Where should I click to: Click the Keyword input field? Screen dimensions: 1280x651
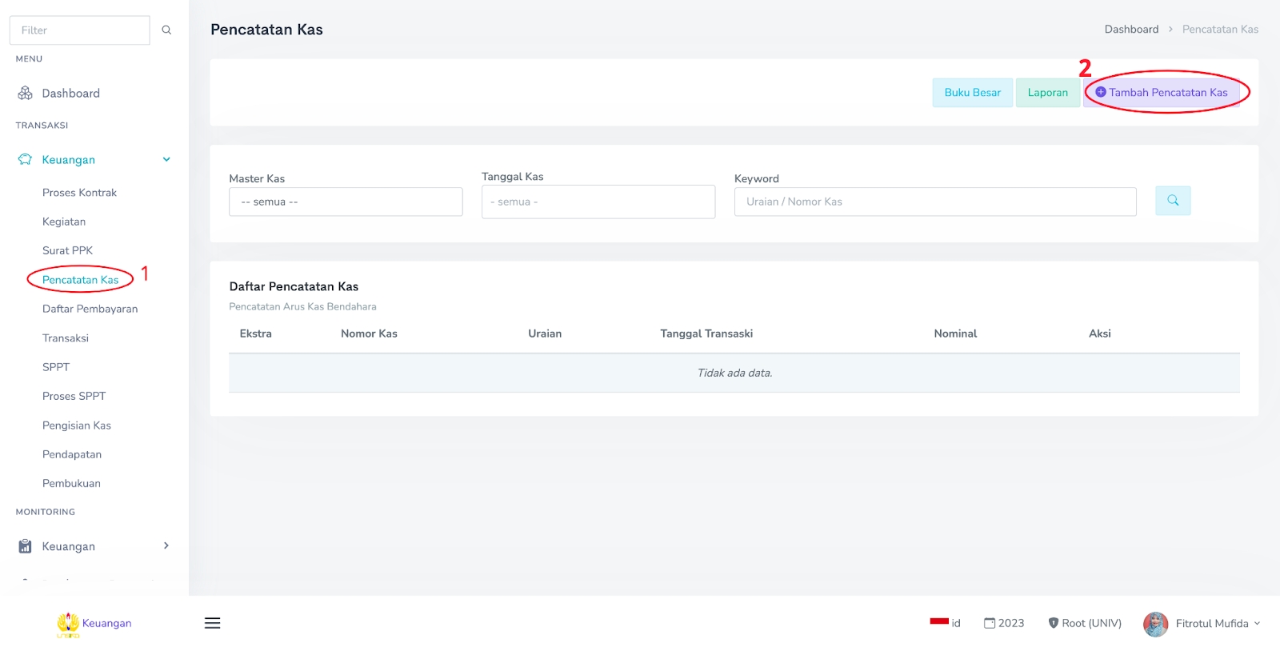934,202
